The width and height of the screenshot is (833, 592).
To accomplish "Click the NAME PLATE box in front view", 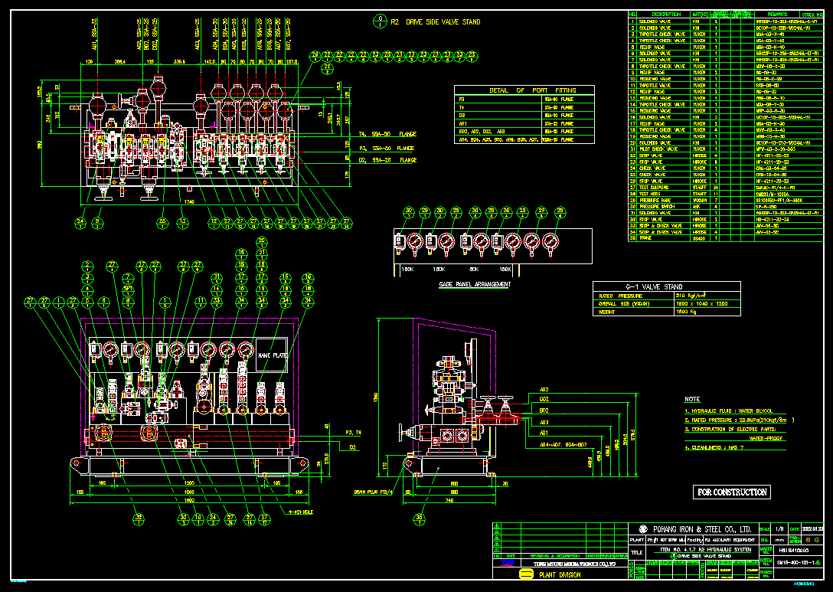I will 272,355.
